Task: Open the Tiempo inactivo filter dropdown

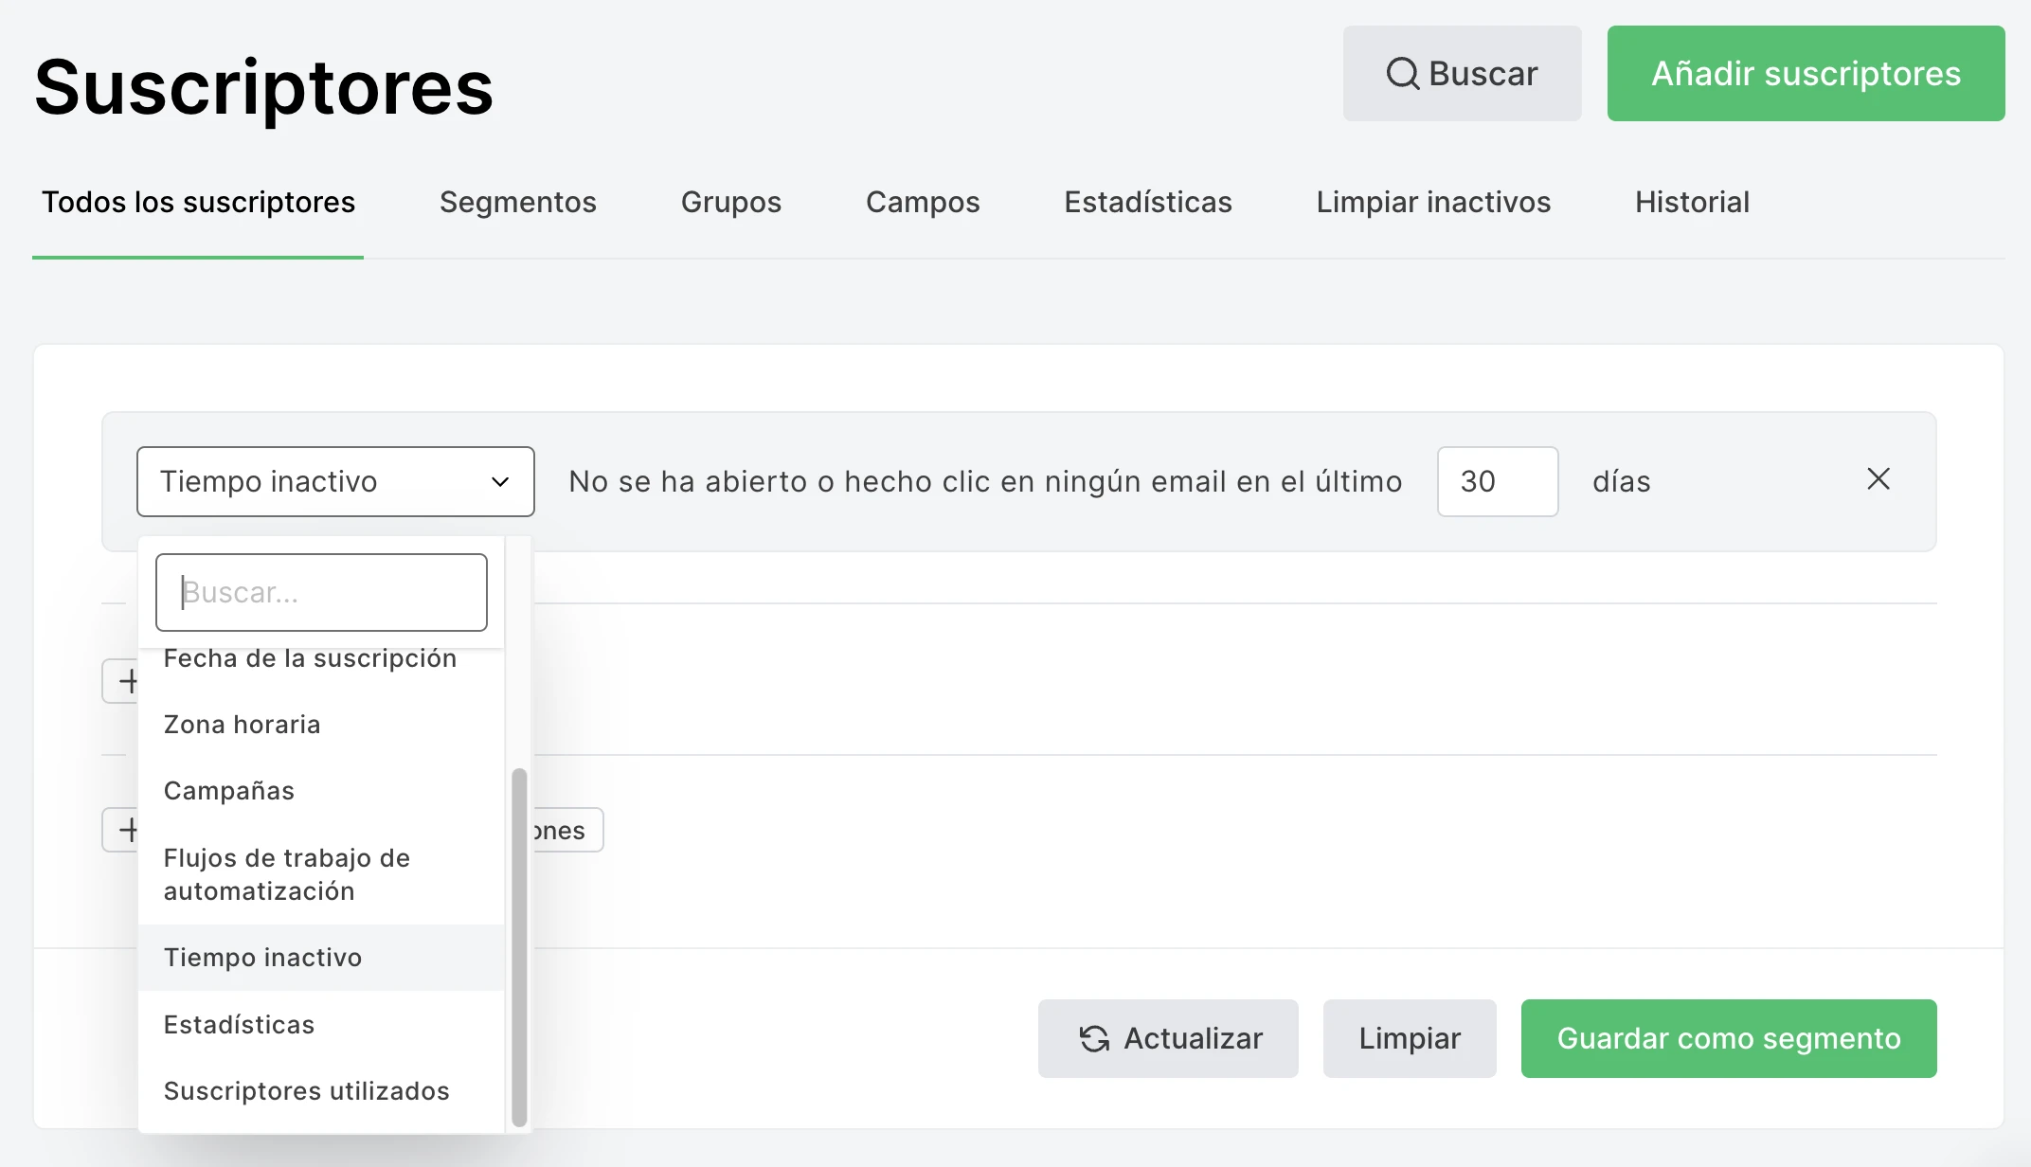Action: pyautogui.click(x=335, y=481)
